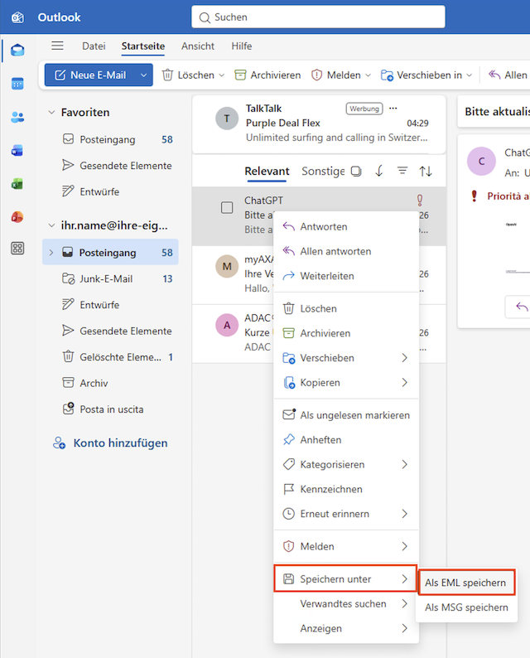This screenshot has width=530, height=658.
Task: Open the Verschieben in dropdown arrow
Action: click(470, 75)
